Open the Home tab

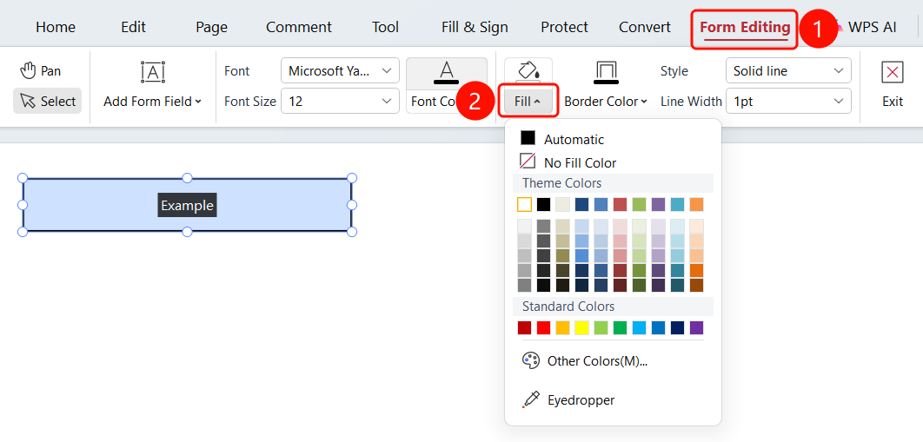tap(56, 27)
